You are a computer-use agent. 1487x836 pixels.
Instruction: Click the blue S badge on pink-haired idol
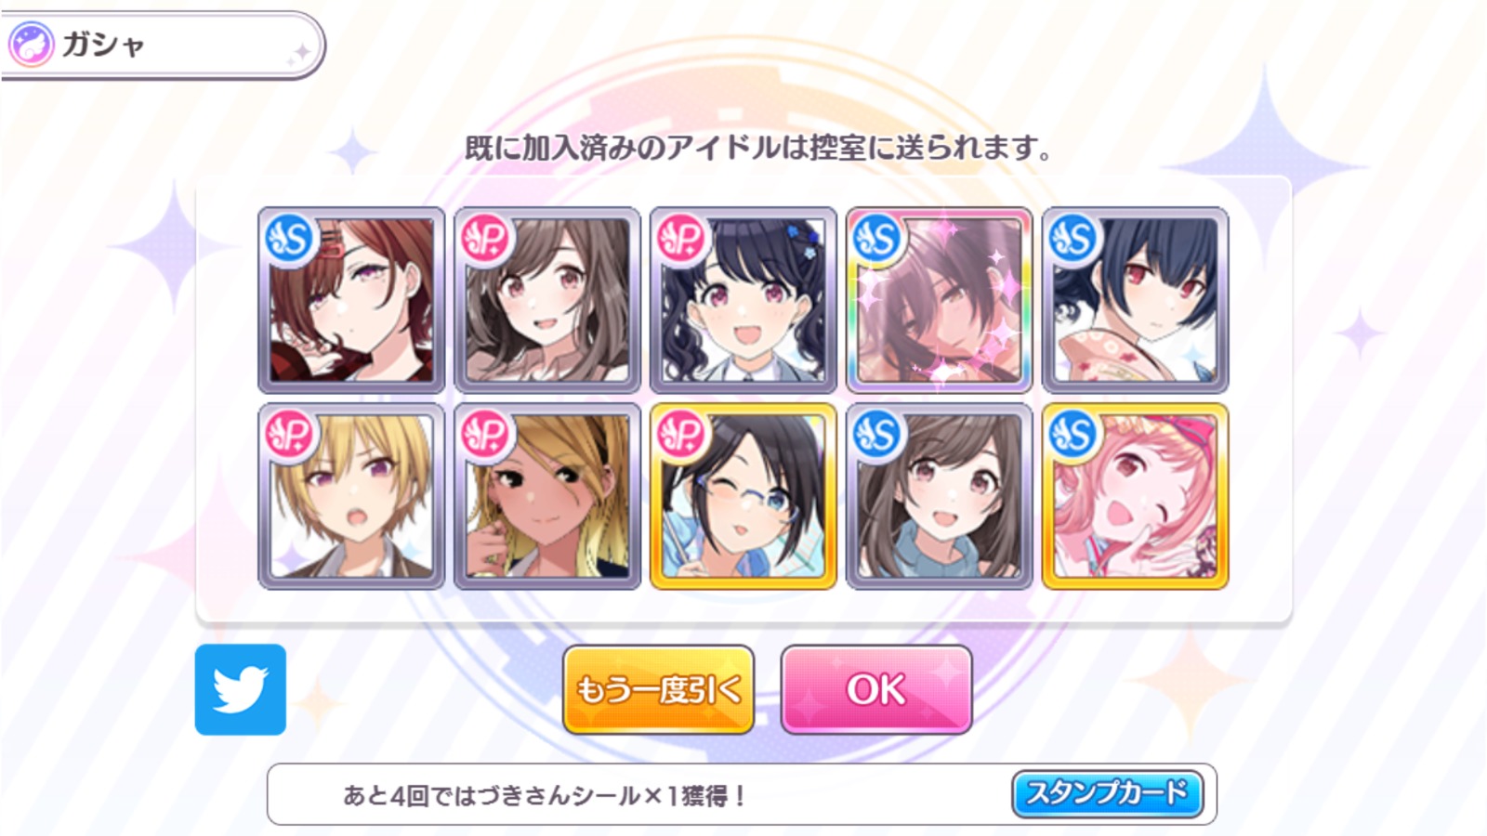coord(1073,436)
